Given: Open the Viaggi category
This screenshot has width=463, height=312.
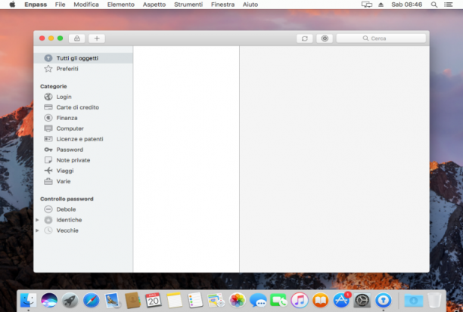Looking at the screenshot, I should 83,171.
